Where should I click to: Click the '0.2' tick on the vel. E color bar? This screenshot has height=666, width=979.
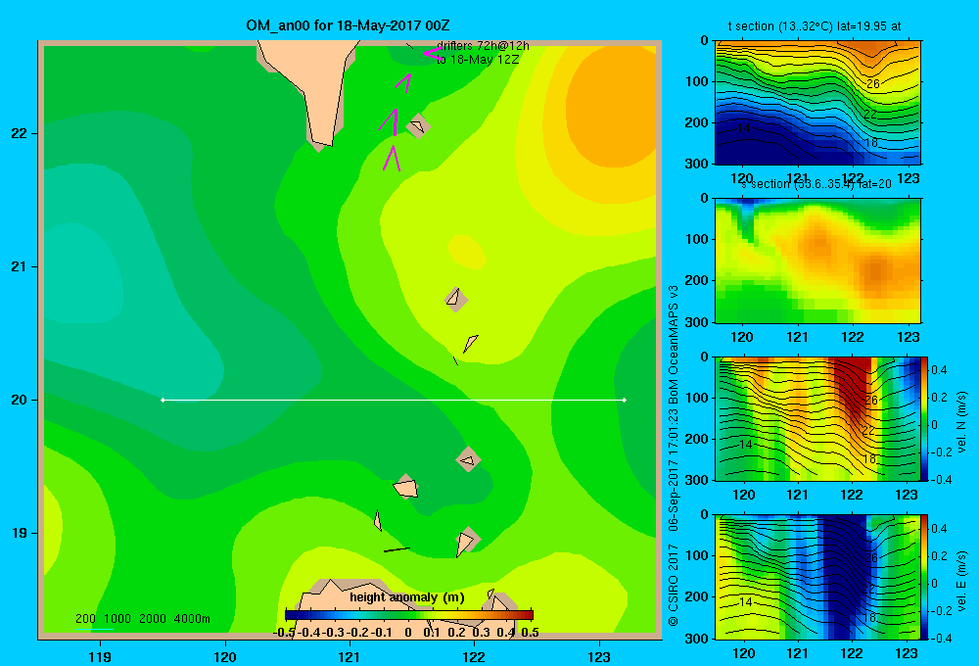939,556
